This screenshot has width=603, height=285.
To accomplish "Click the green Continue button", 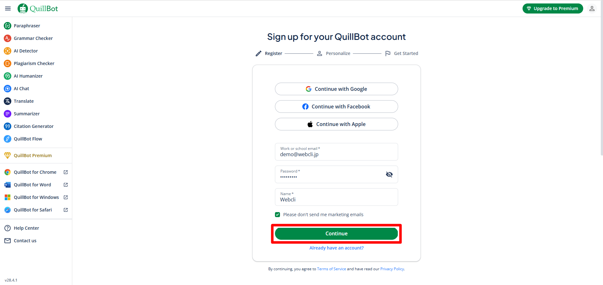I will (x=336, y=234).
